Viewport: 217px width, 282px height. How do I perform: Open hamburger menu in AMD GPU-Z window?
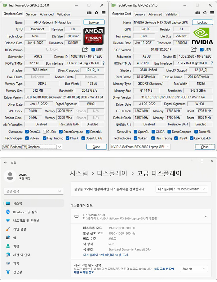104,13
